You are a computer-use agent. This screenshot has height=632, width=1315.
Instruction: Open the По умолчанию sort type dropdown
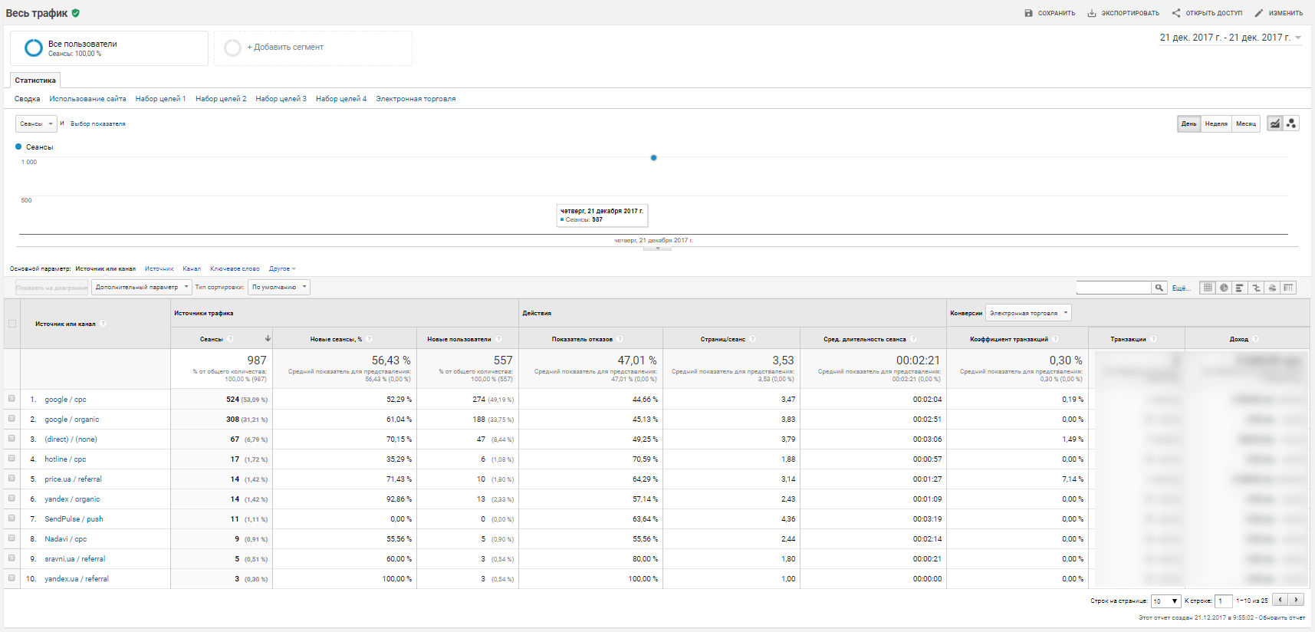coord(279,287)
